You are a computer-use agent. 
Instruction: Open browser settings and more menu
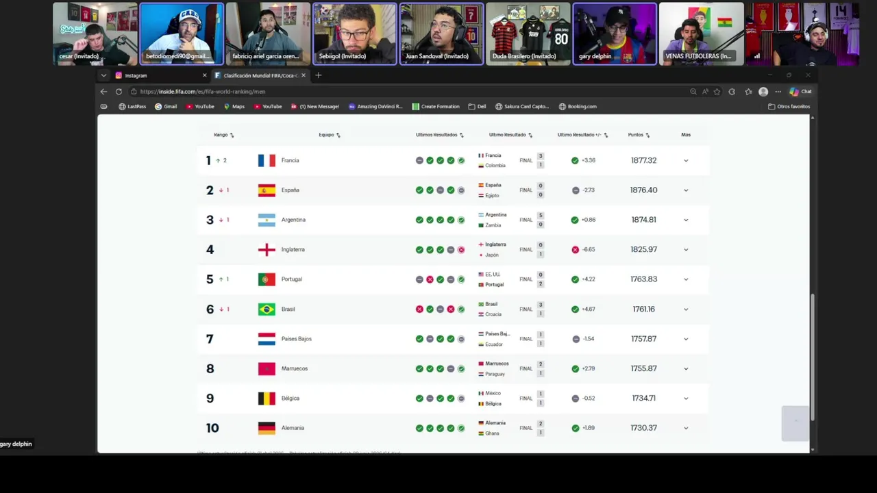778,92
